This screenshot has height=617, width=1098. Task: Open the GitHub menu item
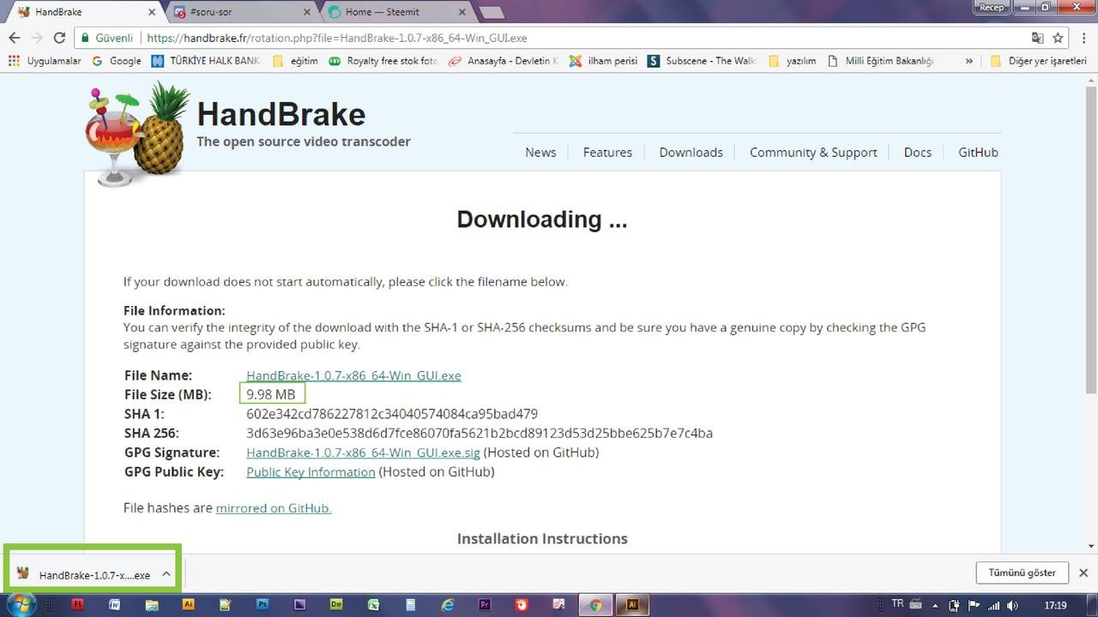click(x=978, y=152)
